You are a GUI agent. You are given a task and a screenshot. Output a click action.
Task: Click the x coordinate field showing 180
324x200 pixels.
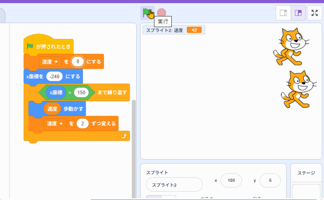[231, 180]
